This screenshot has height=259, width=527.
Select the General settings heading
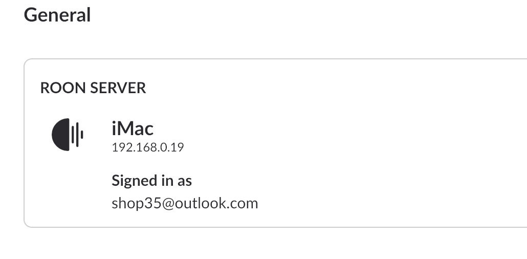[x=57, y=15]
